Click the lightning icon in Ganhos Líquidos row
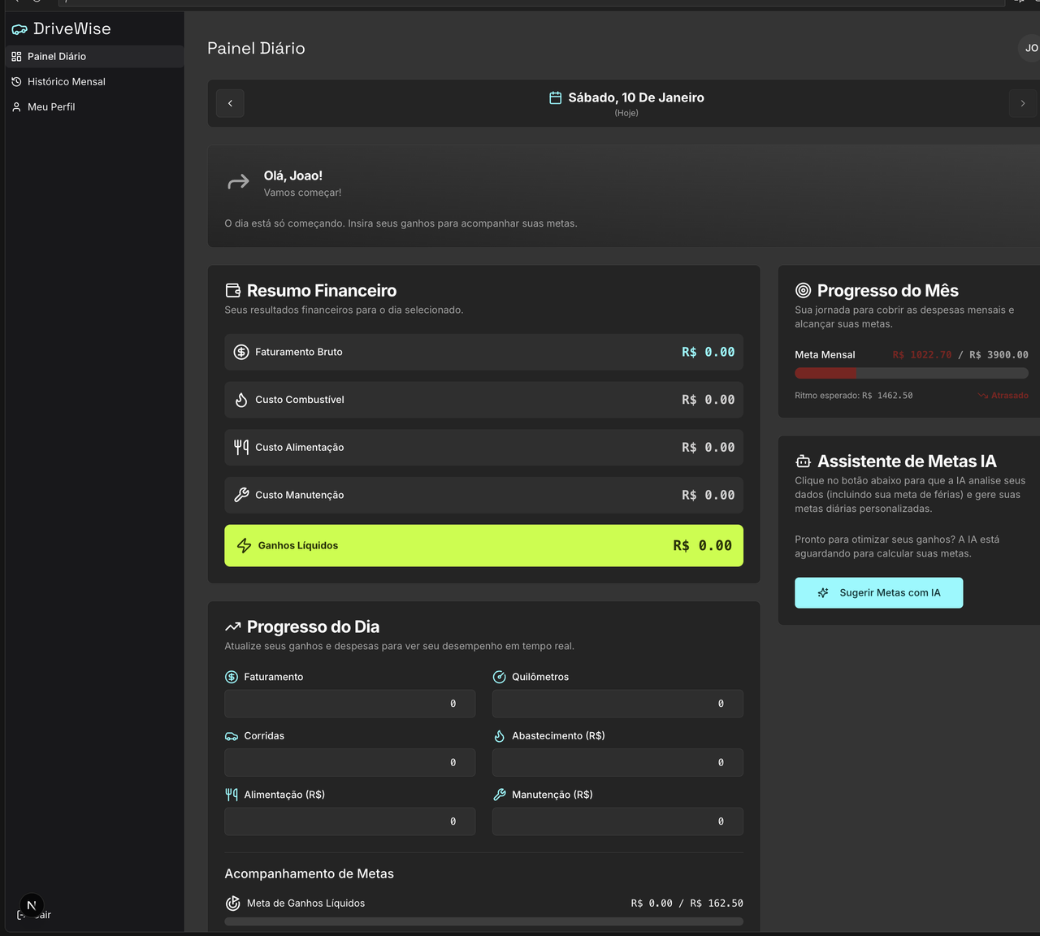Screen dimensions: 1040x936 [244, 545]
